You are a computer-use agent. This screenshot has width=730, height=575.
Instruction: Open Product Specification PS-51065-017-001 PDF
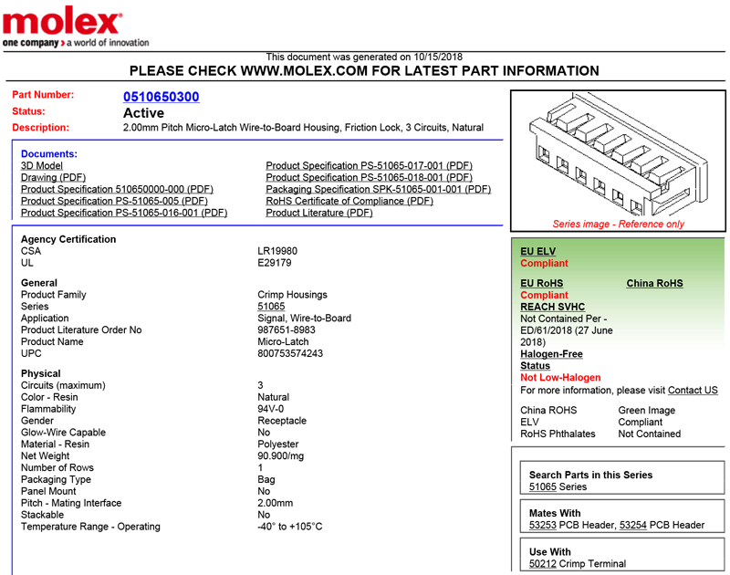point(369,166)
